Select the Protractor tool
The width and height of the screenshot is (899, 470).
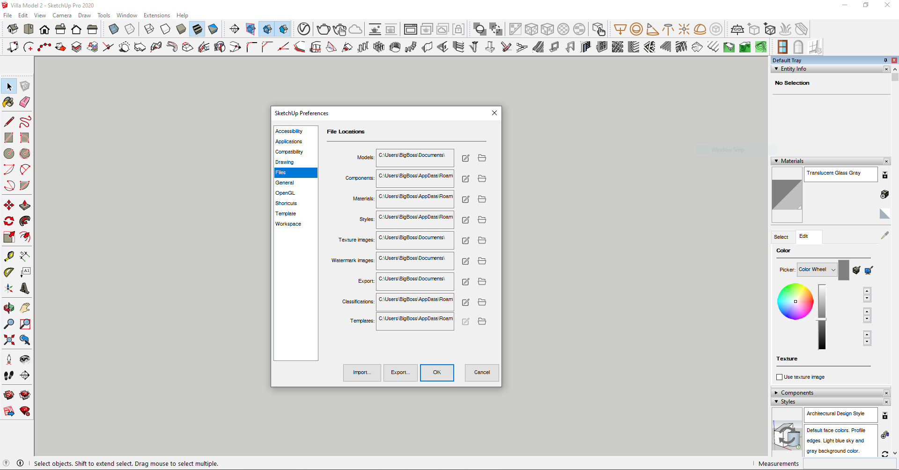(9, 272)
